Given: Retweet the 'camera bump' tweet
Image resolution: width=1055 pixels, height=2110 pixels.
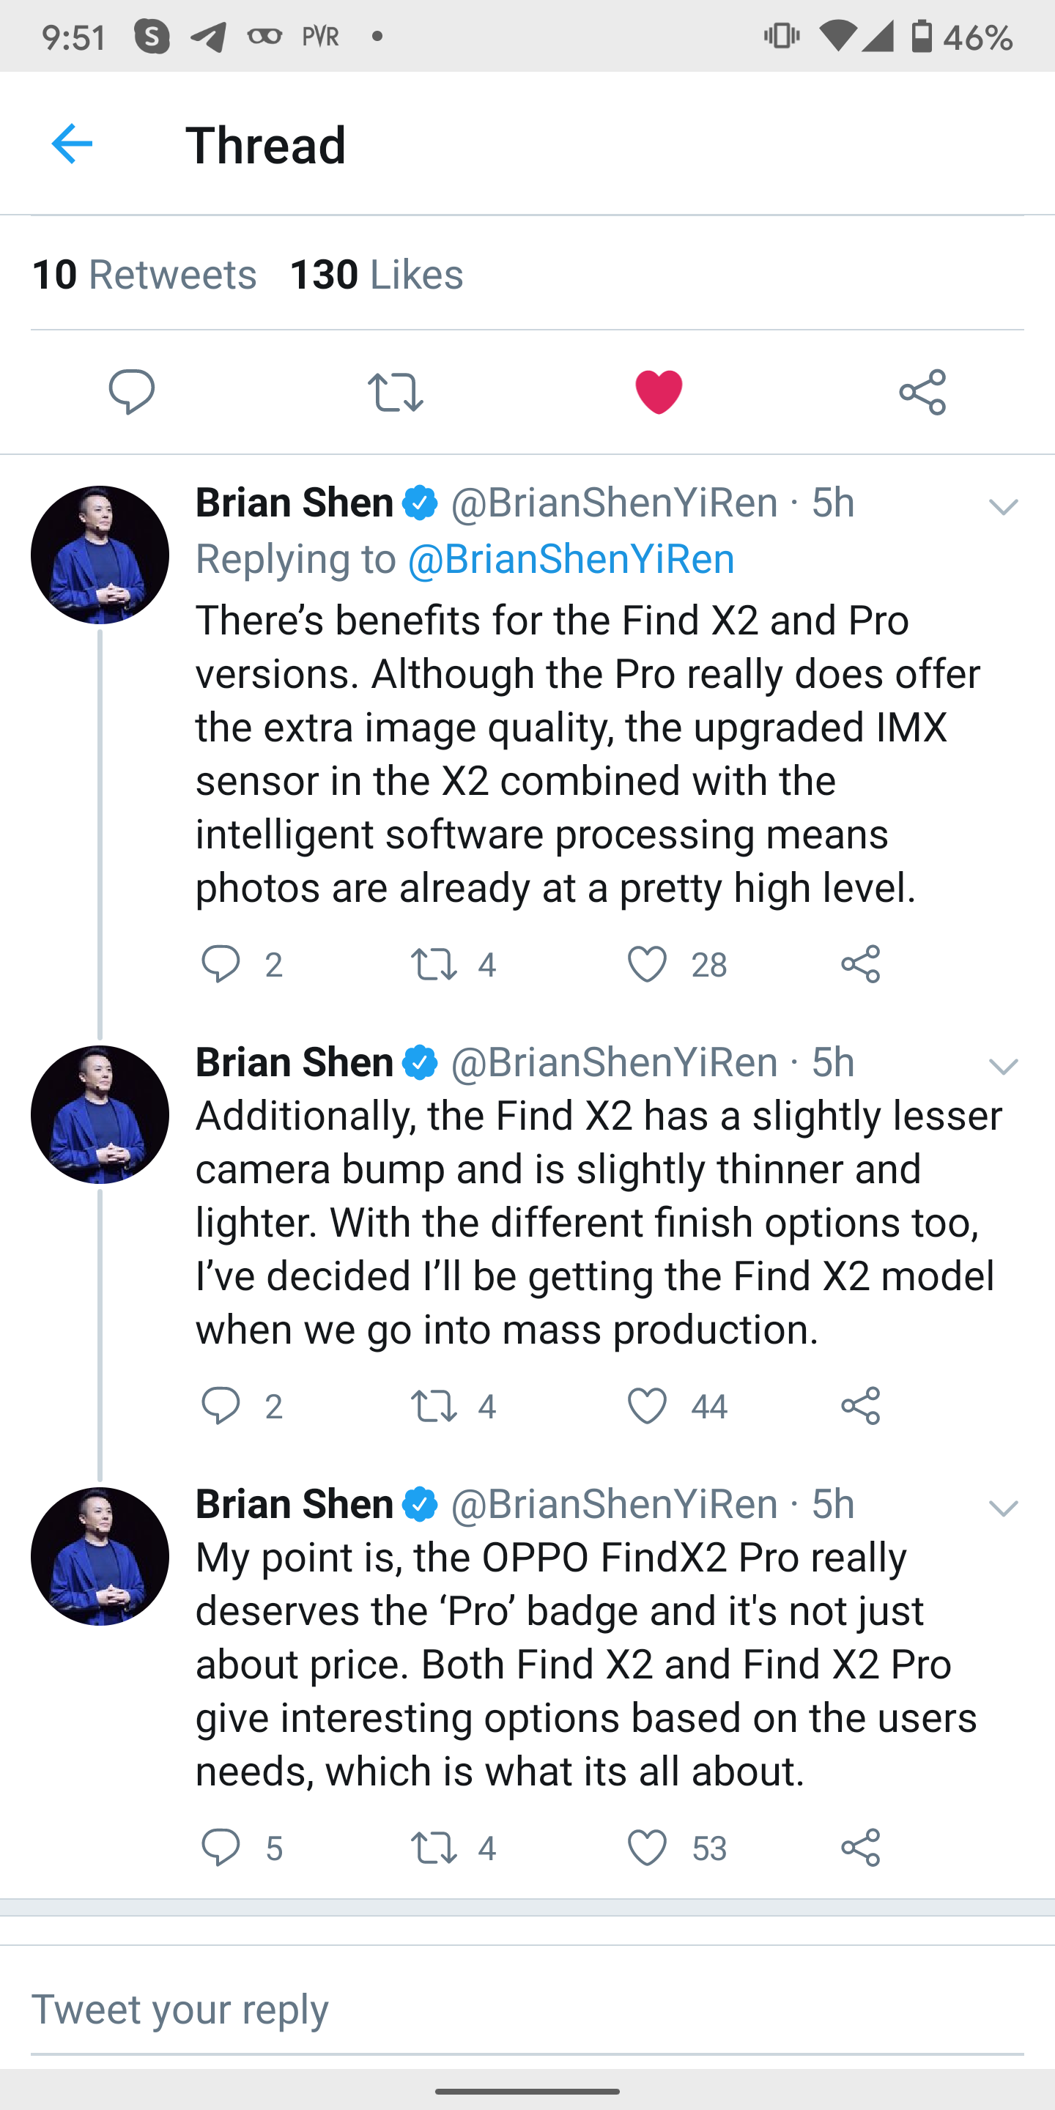Looking at the screenshot, I should [433, 1407].
